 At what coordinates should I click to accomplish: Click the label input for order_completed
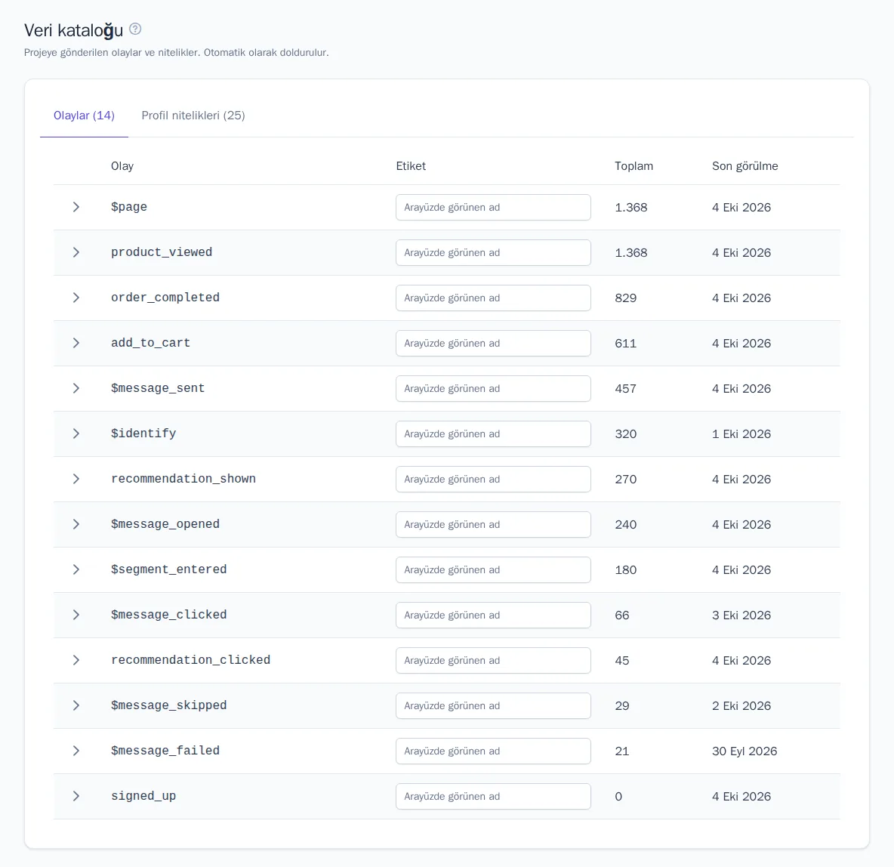pos(493,298)
